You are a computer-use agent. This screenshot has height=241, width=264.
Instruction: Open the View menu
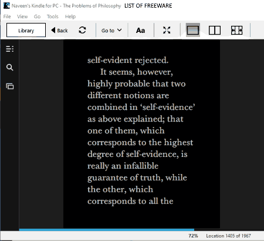[22, 16]
